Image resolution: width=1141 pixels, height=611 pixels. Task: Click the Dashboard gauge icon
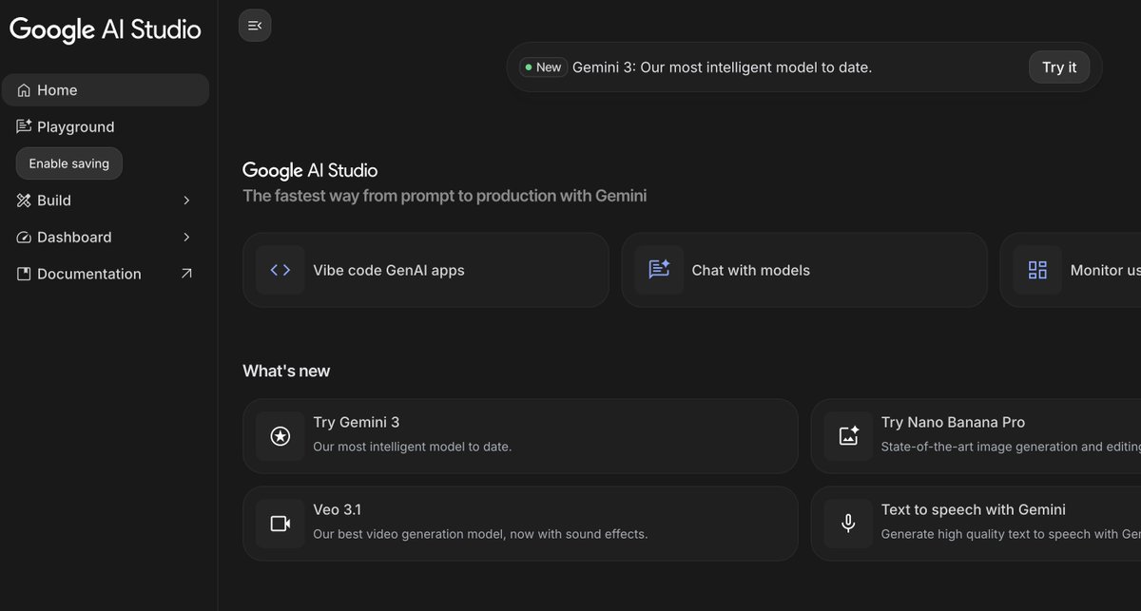24,238
